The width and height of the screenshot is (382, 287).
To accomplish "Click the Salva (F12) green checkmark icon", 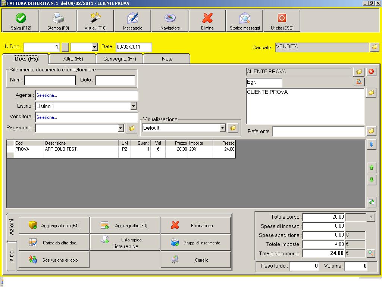I will click(x=21, y=18).
